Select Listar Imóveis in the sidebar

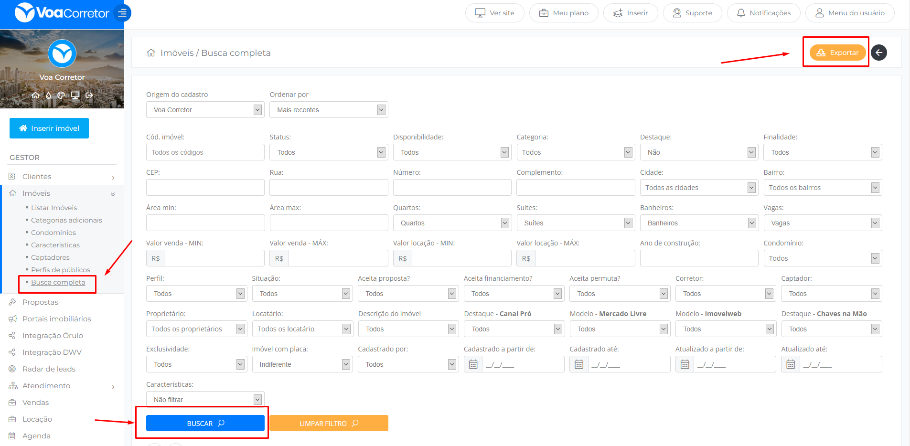point(54,208)
